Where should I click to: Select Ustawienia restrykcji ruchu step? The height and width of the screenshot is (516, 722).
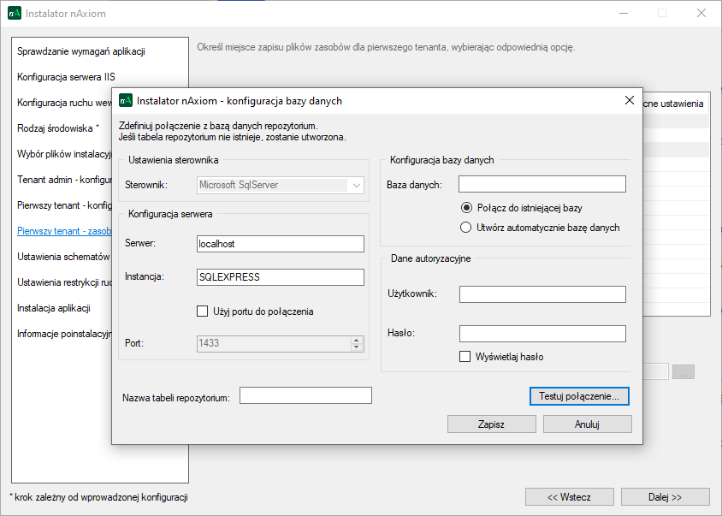coord(64,282)
